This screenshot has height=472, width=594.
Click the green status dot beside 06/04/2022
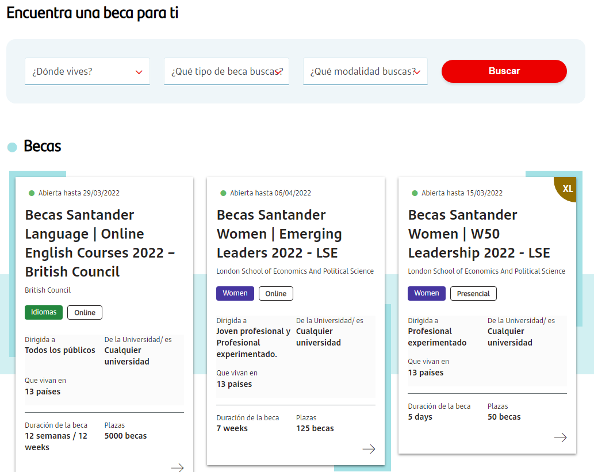tap(223, 193)
